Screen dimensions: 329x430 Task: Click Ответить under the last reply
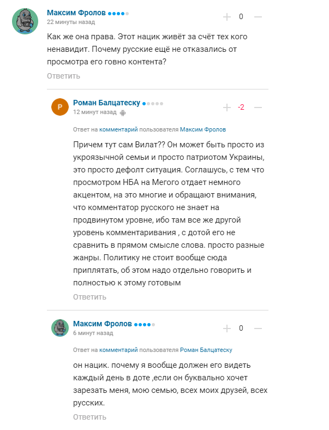(x=89, y=417)
